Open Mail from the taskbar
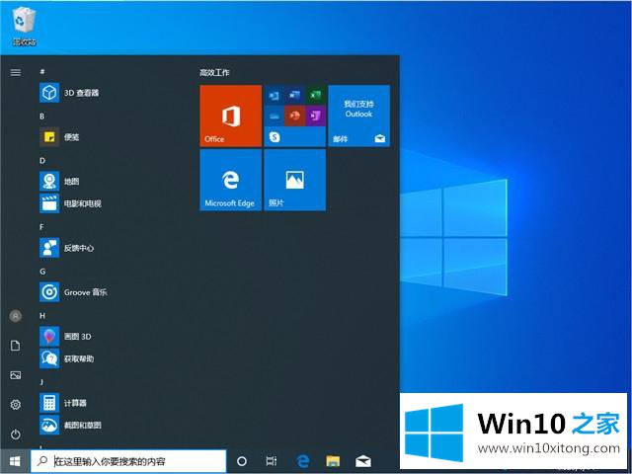Image resolution: width=632 pixels, height=474 pixels. pyautogui.click(x=363, y=461)
